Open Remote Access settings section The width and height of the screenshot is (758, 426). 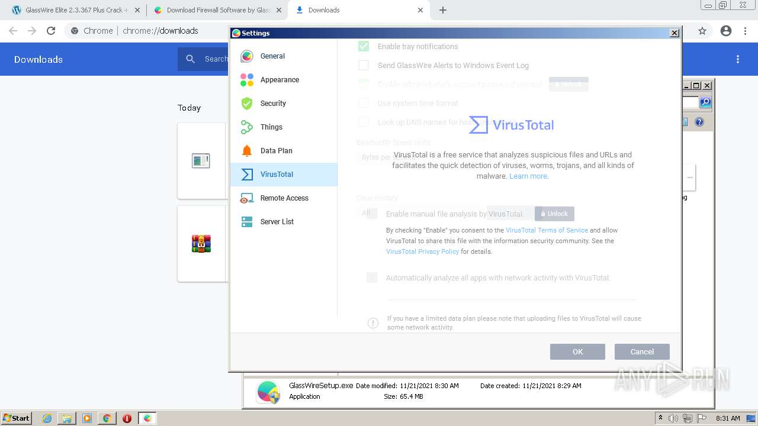tap(284, 198)
